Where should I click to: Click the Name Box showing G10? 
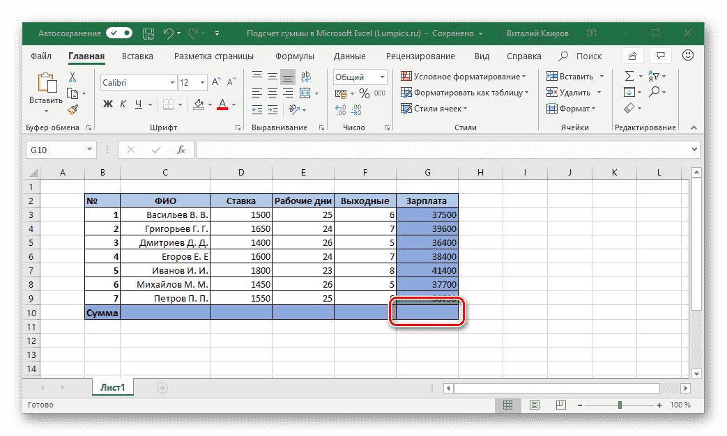56,149
